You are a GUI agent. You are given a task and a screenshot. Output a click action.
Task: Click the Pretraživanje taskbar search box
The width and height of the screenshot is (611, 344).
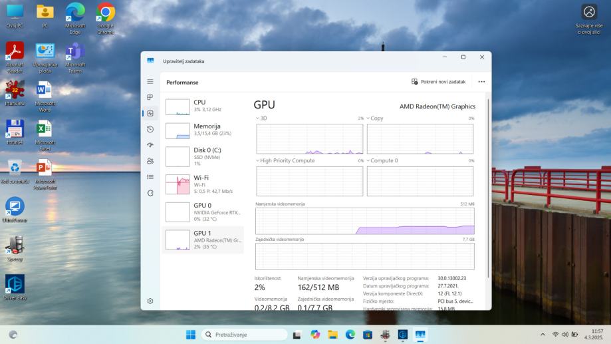click(245, 335)
